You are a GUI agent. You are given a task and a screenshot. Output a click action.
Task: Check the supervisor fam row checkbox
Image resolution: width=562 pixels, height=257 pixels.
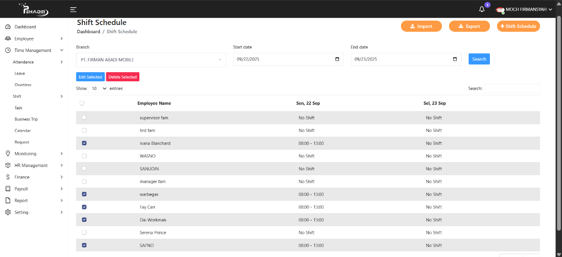coord(84,117)
